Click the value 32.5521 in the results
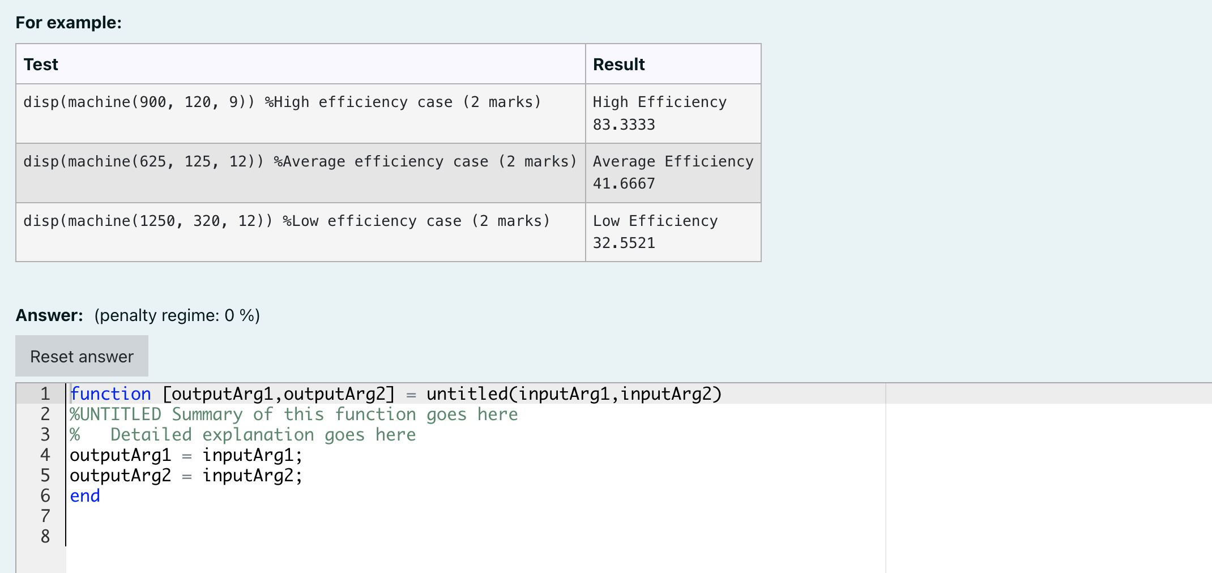1212x573 pixels. pyautogui.click(x=624, y=242)
